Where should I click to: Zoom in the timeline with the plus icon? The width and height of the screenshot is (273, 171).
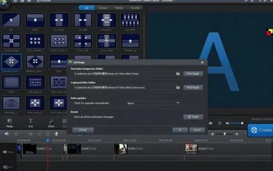click(x=237, y=134)
